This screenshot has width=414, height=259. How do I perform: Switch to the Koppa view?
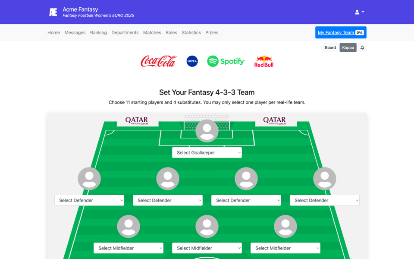point(348,47)
